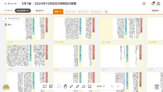
Task: Open the student card with 7 likes
Action: 74,56
